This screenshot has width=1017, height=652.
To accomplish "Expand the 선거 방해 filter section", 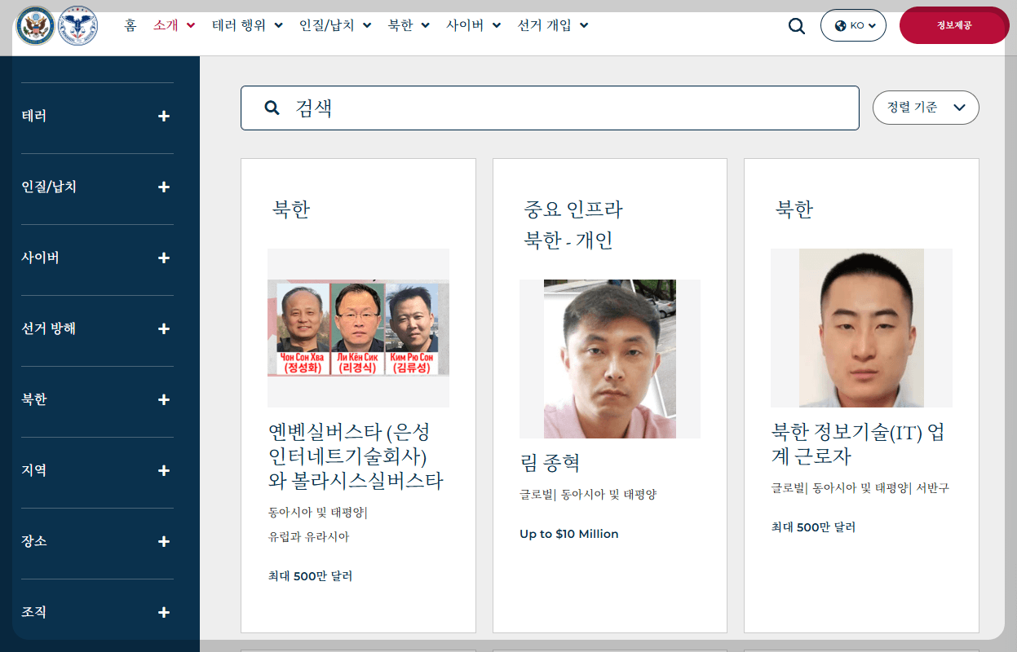I will 163,328.
